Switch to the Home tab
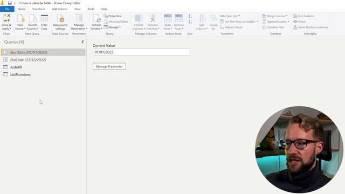This screenshot has width=345, height=194. [x=22, y=9]
